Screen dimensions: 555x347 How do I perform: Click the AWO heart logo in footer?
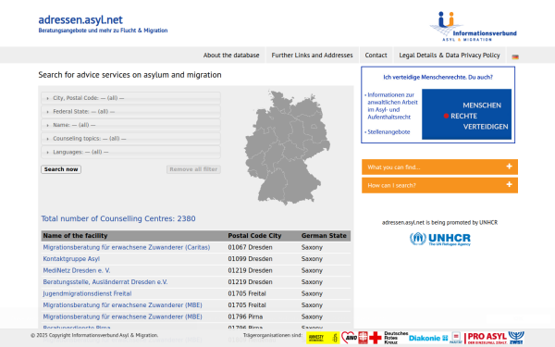pyautogui.click(x=349, y=338)
